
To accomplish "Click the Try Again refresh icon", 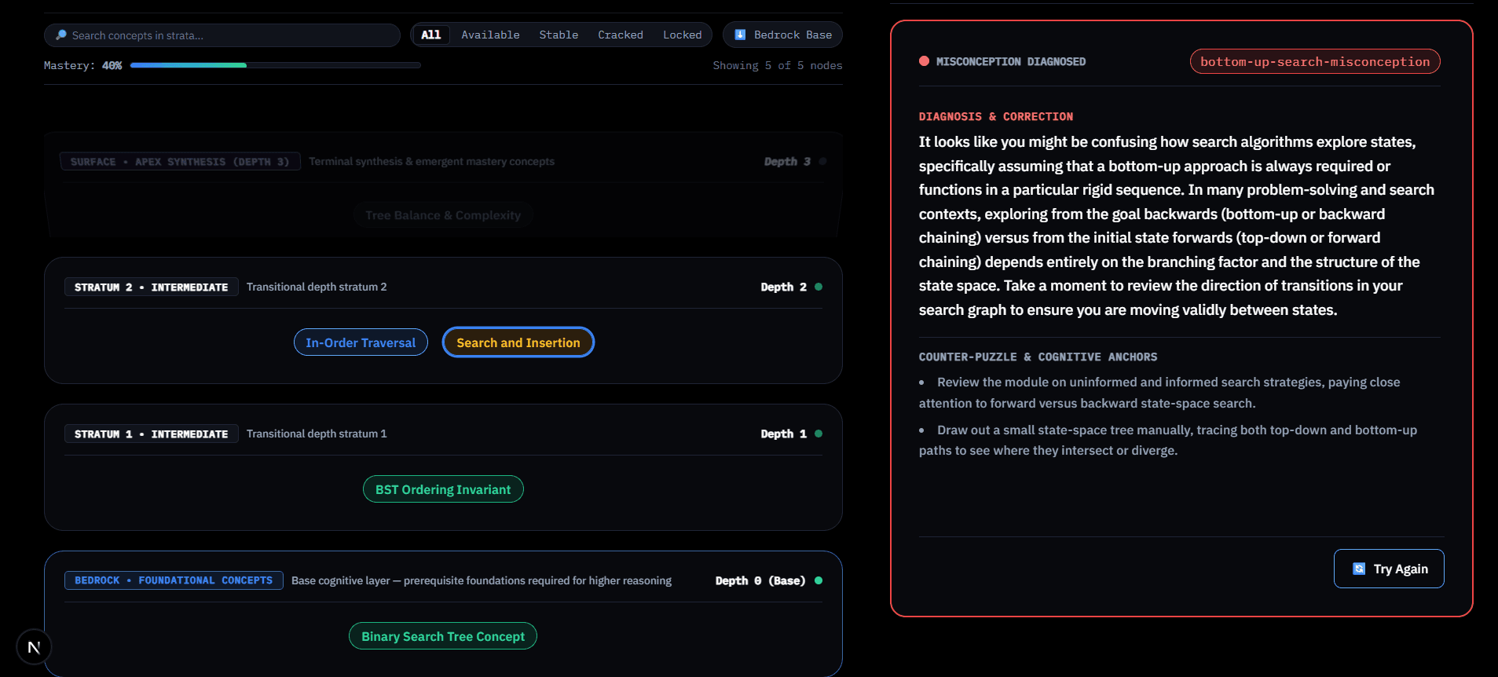I will (1359, 569).
